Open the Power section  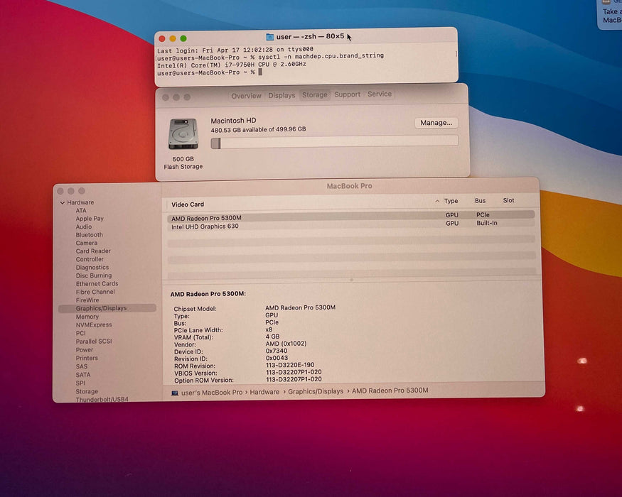(x=85, y=350)
